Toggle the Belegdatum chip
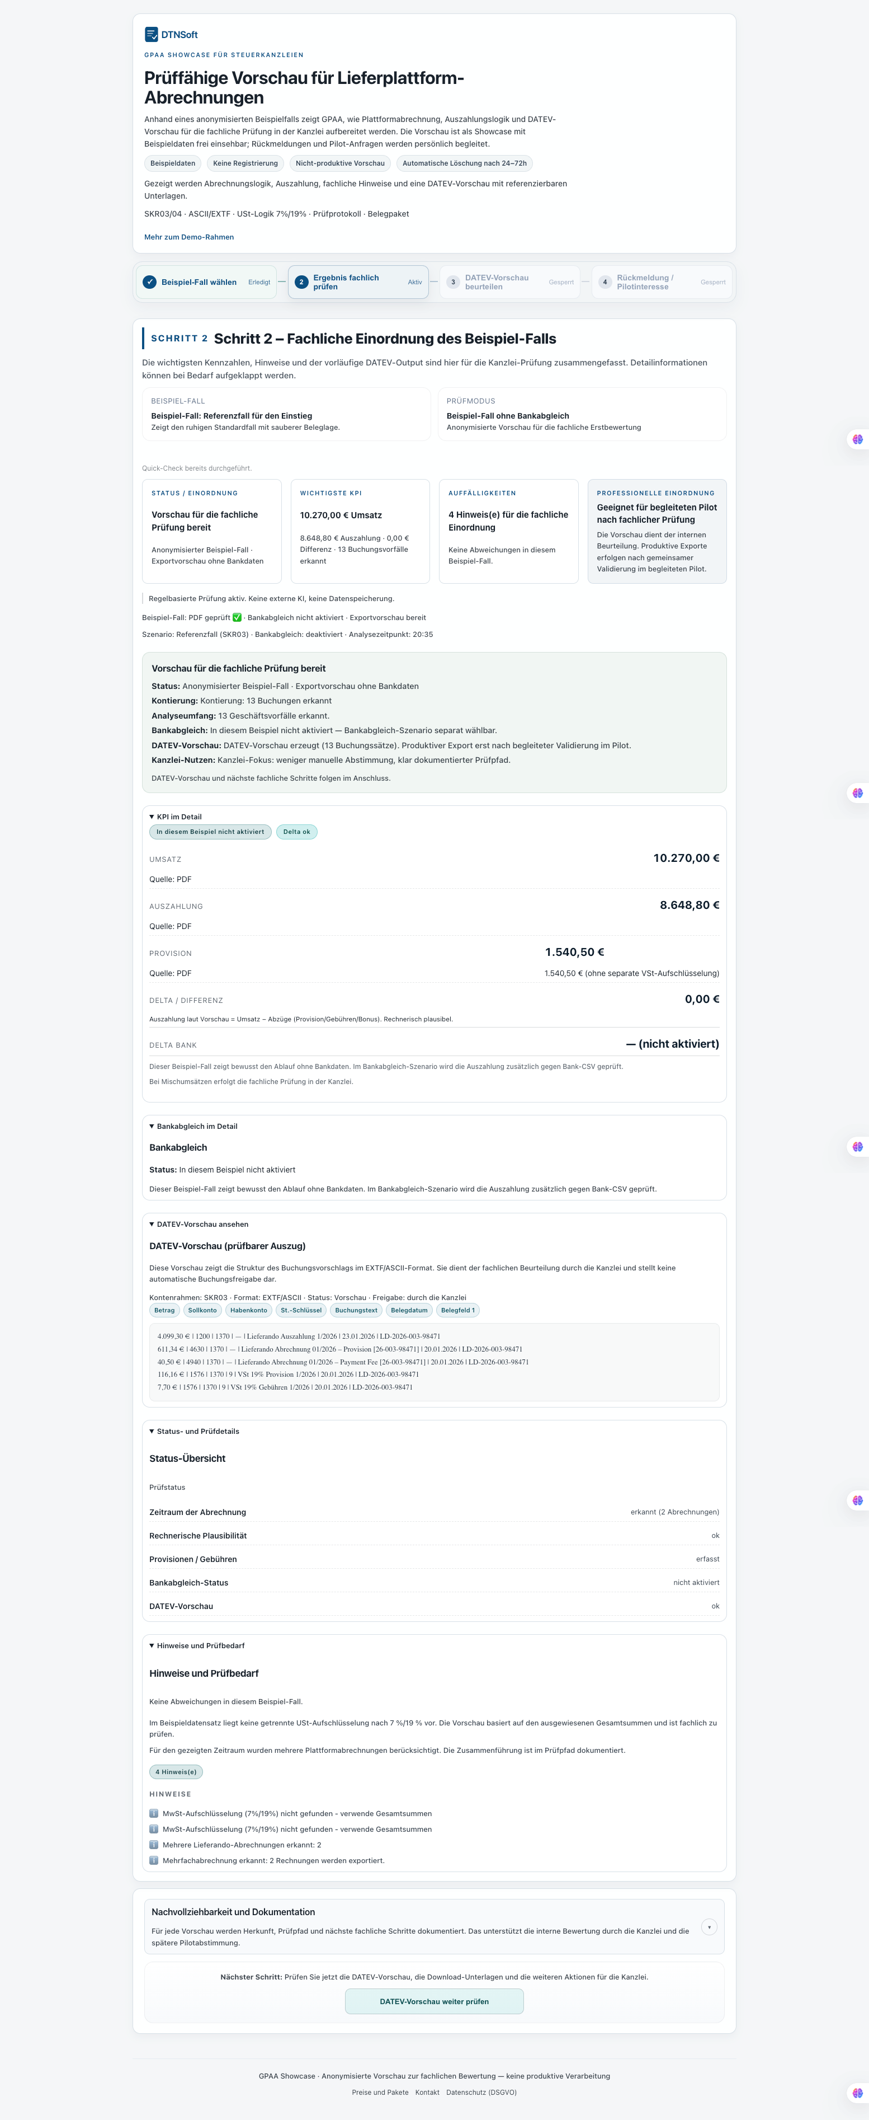This screenshot has width=869, height=2120. (410, 1310)
